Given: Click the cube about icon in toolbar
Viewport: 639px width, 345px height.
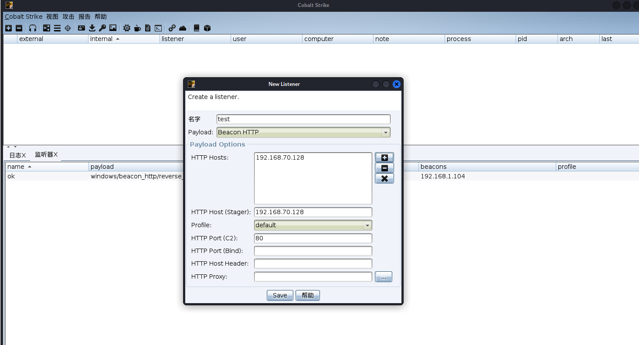Looking at the screenshot, I should (x=207, y=28).
